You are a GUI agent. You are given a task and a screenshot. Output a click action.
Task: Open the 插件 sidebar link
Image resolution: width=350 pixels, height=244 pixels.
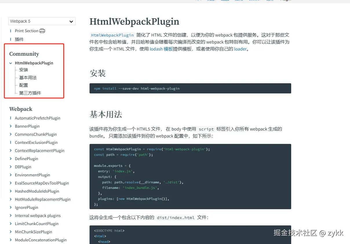pyautogui.click(x=19, y=39)
